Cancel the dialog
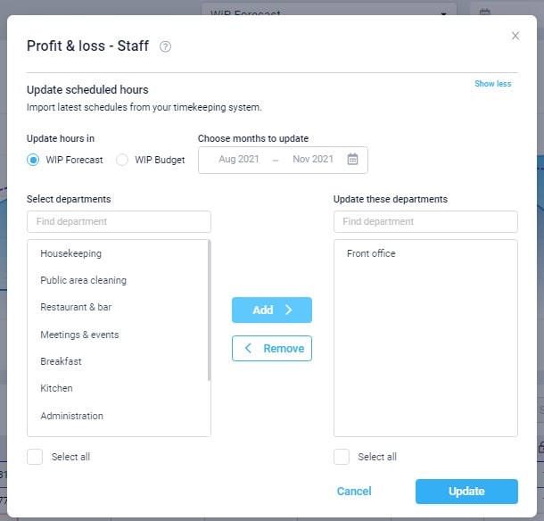 354,492
